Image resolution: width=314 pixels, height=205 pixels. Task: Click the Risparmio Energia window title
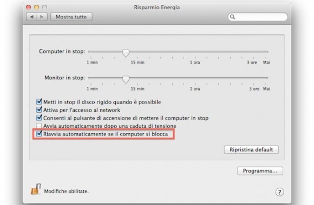[x=157, y=8]
